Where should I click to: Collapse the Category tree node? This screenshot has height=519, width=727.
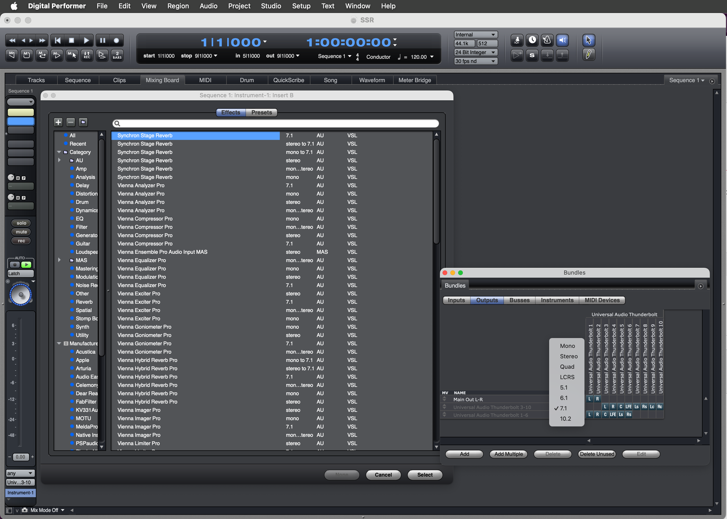(x=59, y=152)
